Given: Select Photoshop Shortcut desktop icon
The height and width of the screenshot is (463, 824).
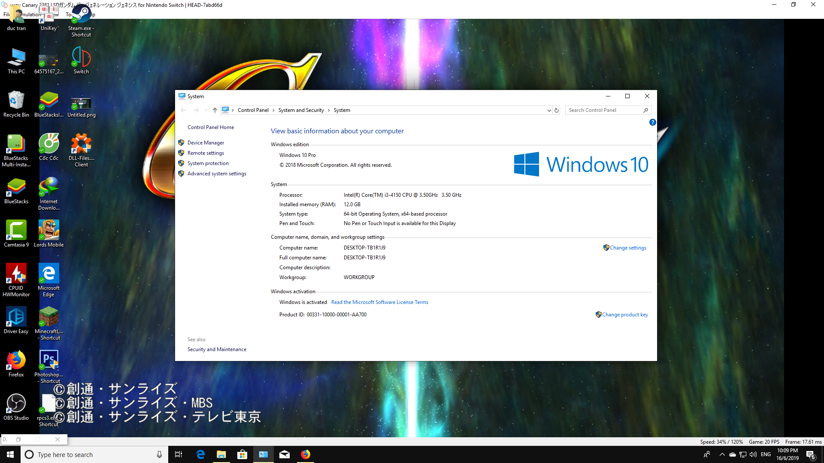Looking at the screenshot, I should [x=48, y=367].
